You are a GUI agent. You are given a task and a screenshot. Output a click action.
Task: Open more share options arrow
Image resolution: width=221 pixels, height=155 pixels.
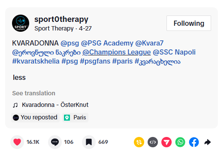[x=207, y=142]
